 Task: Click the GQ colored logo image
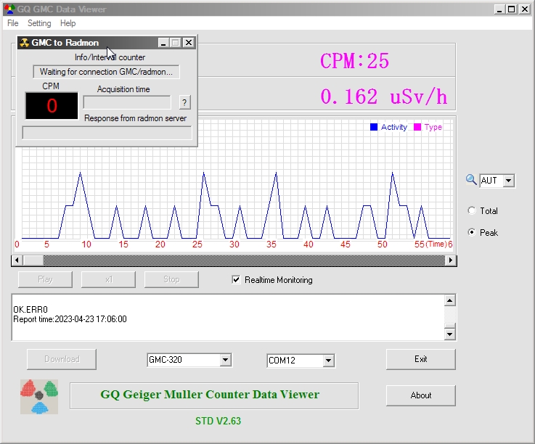[39, 397]
